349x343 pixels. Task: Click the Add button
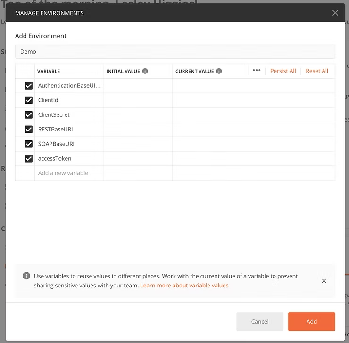click(312, 322)
